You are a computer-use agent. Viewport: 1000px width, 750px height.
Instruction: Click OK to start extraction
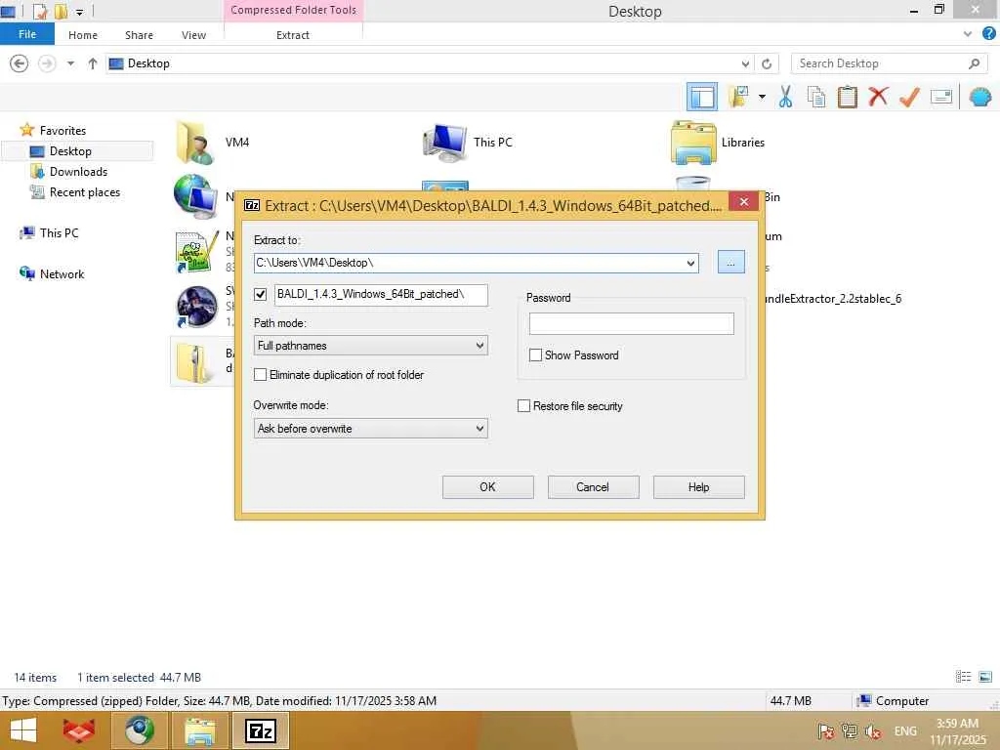click(488, 487)
